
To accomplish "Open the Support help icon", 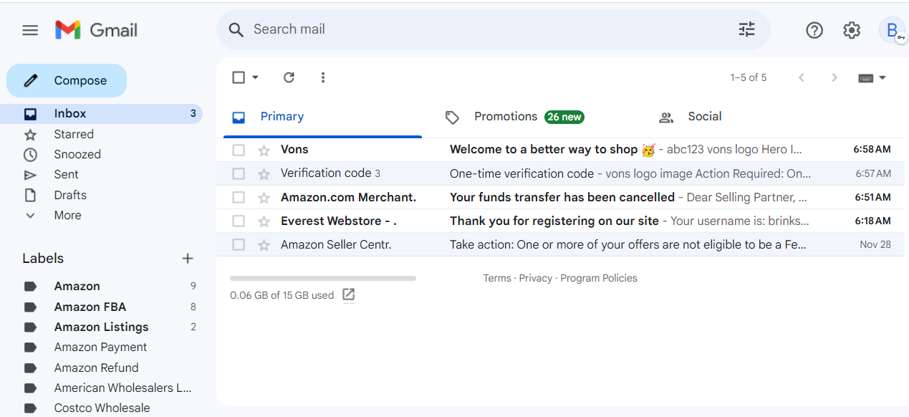I will click(x=814, y=30).
